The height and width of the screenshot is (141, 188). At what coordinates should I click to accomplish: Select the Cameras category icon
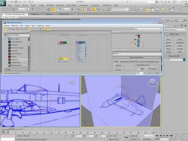coord(175,25)
